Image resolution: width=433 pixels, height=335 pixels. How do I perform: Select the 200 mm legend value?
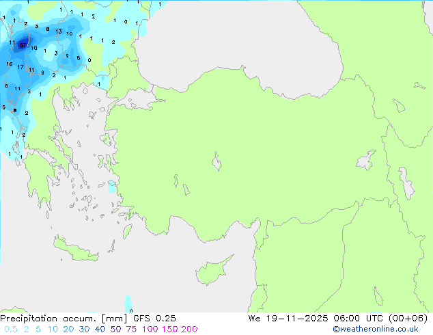189,330
